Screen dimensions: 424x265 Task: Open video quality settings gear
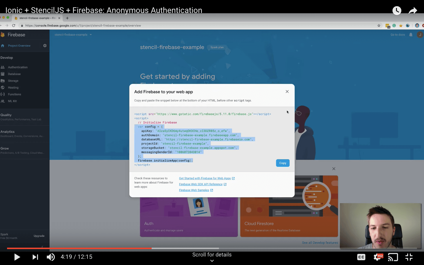coord(378,257)
